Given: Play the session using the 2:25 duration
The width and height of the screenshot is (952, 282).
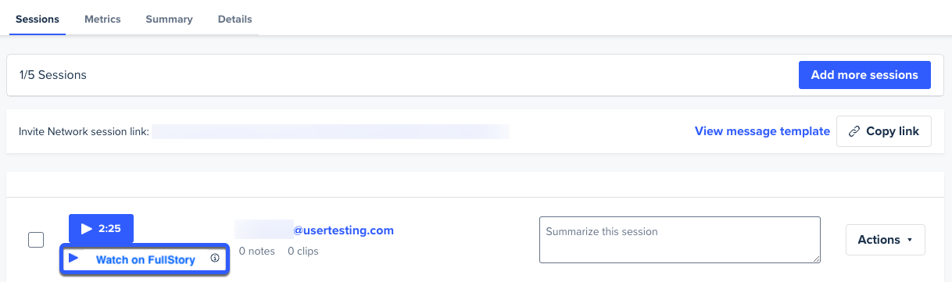Looking at the screenshot, I should click(101, 229).
